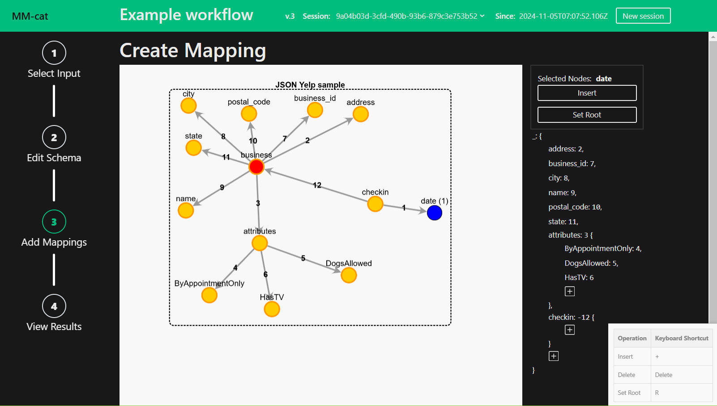Click step 4 View Results circle
The width and height of the screenshot is (717, 406).
click(x=54, y=306)
